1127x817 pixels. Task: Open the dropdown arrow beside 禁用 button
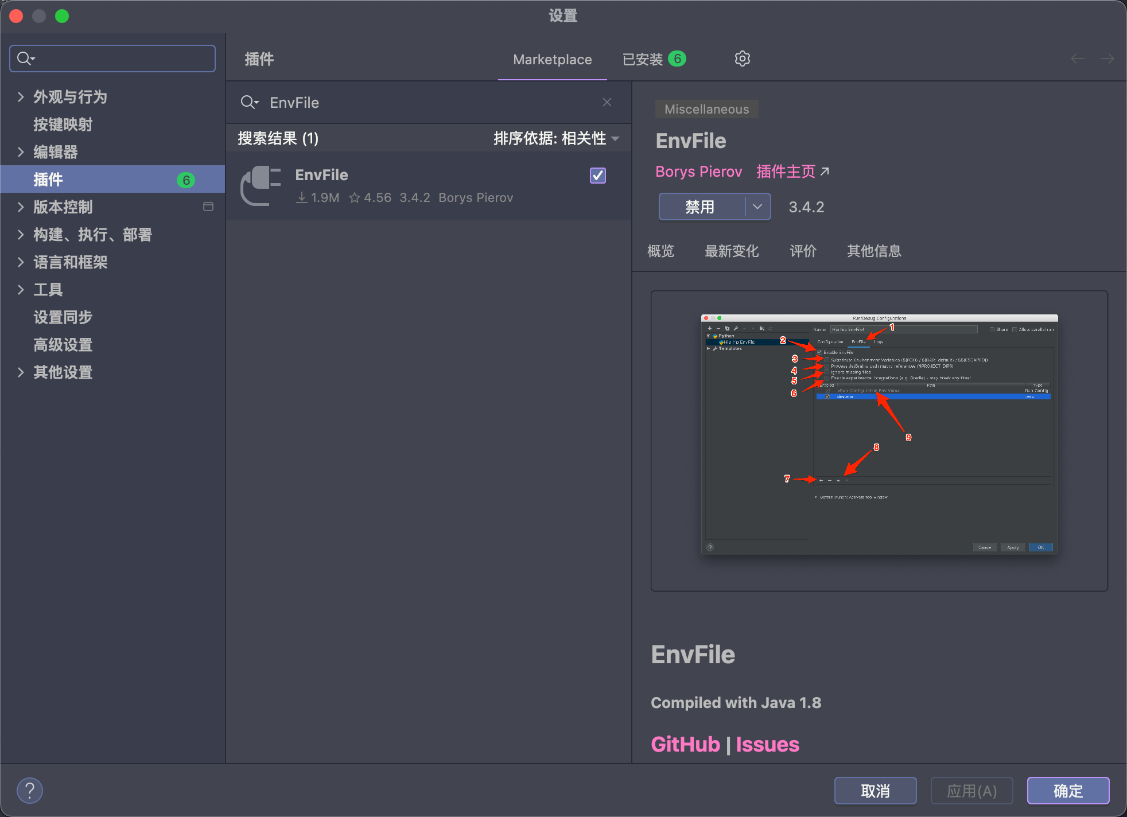tap(757, 207)
